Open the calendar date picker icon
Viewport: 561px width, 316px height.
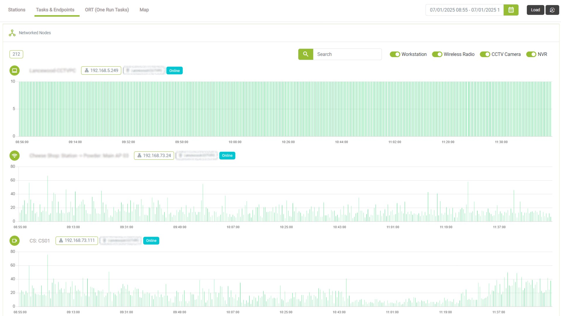511,10
